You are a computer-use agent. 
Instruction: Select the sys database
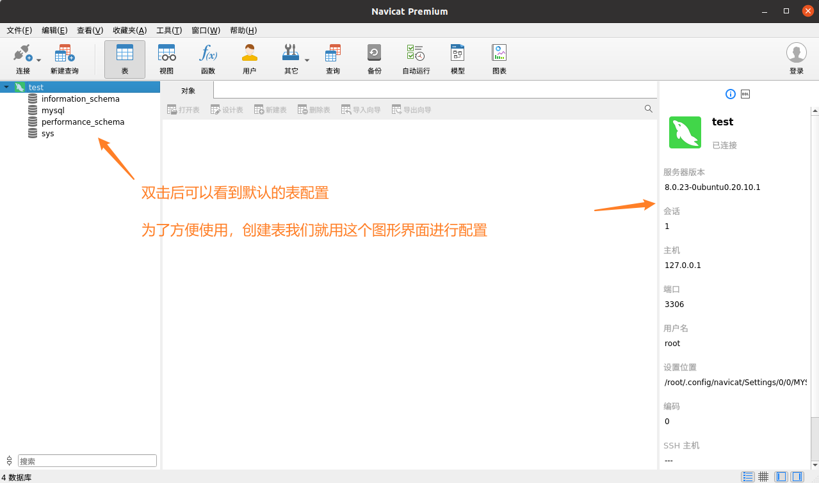[48, 133]
